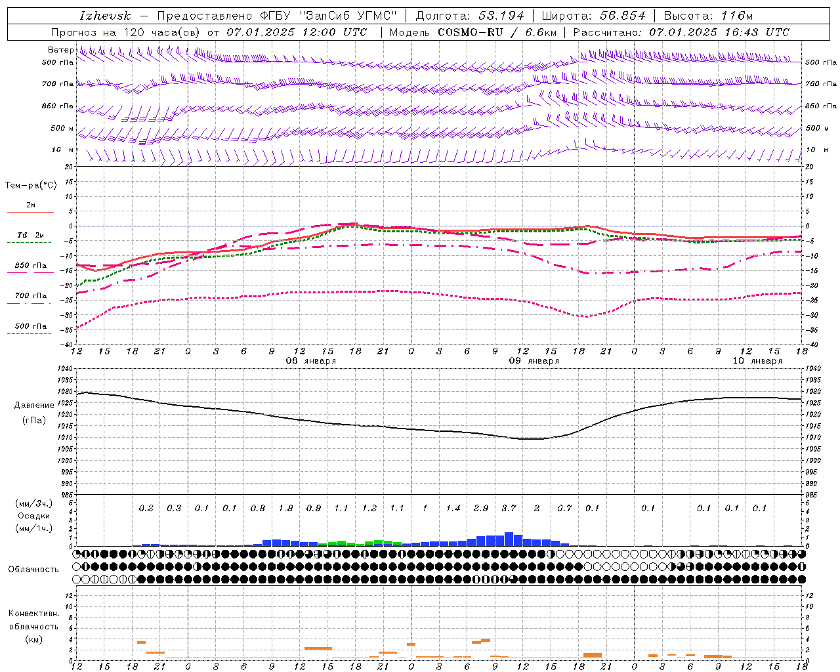Screen dimensions: 840x672
Task: Click the '(мм/1ч.)' precipitation unit label
Action: point(34,528)
